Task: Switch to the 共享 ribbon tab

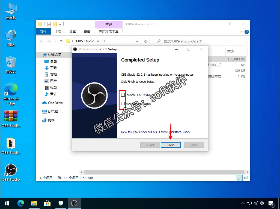Action: [x=73, y=32]
